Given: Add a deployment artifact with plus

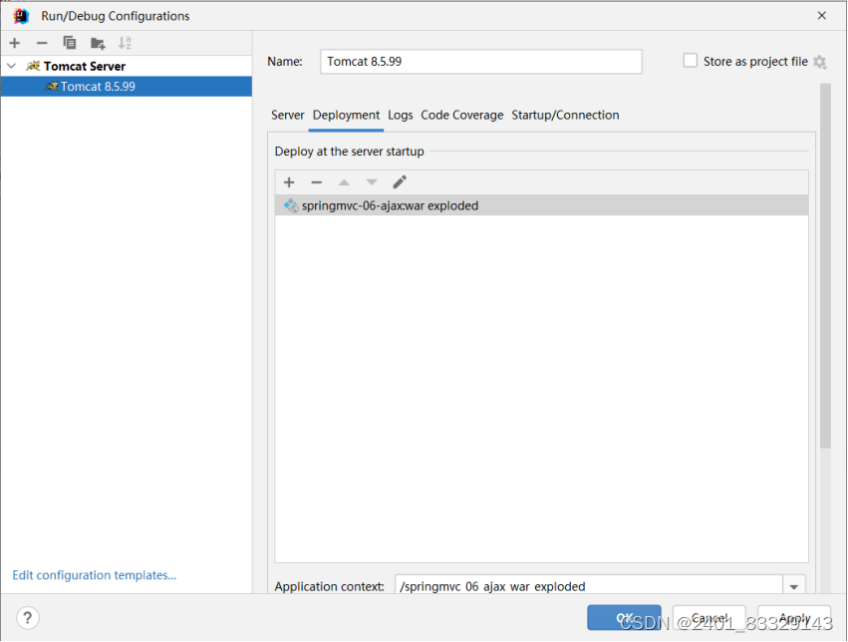Looking at the screenshot, I should point(289,182).
